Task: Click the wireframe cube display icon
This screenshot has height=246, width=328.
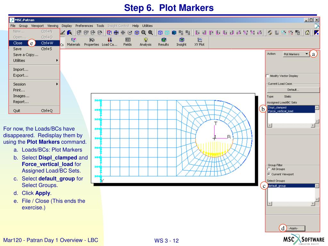Action: 160,33
